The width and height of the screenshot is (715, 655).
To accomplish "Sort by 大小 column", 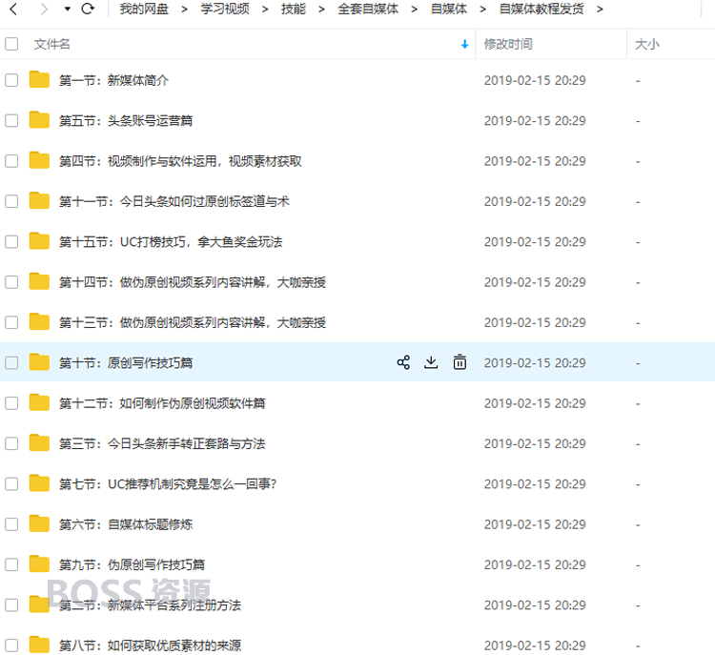I will click(x=647, y=44).
